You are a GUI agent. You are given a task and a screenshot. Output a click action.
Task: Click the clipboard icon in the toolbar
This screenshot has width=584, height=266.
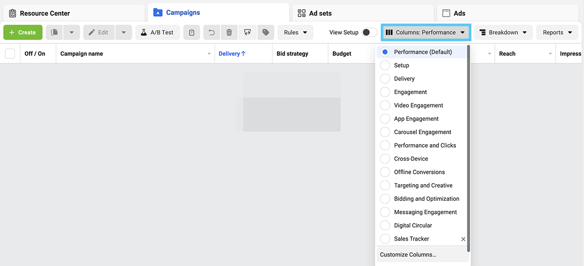click(192, 33)
